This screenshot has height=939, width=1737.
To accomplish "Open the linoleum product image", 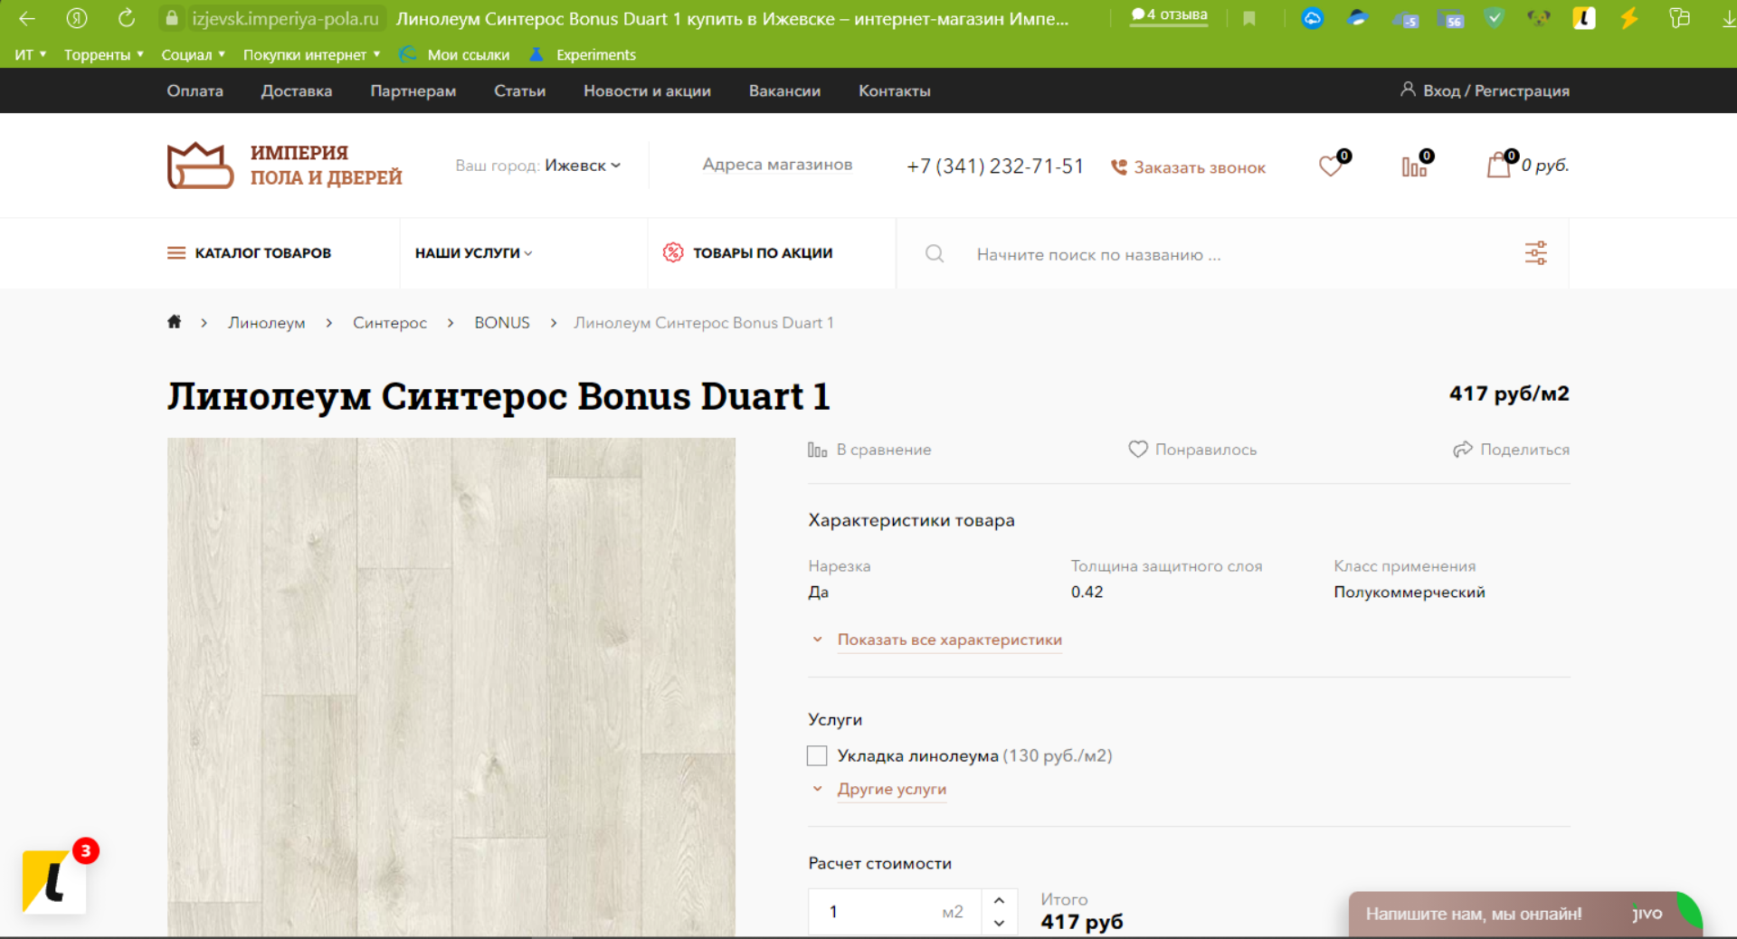I will pos(451,687).
